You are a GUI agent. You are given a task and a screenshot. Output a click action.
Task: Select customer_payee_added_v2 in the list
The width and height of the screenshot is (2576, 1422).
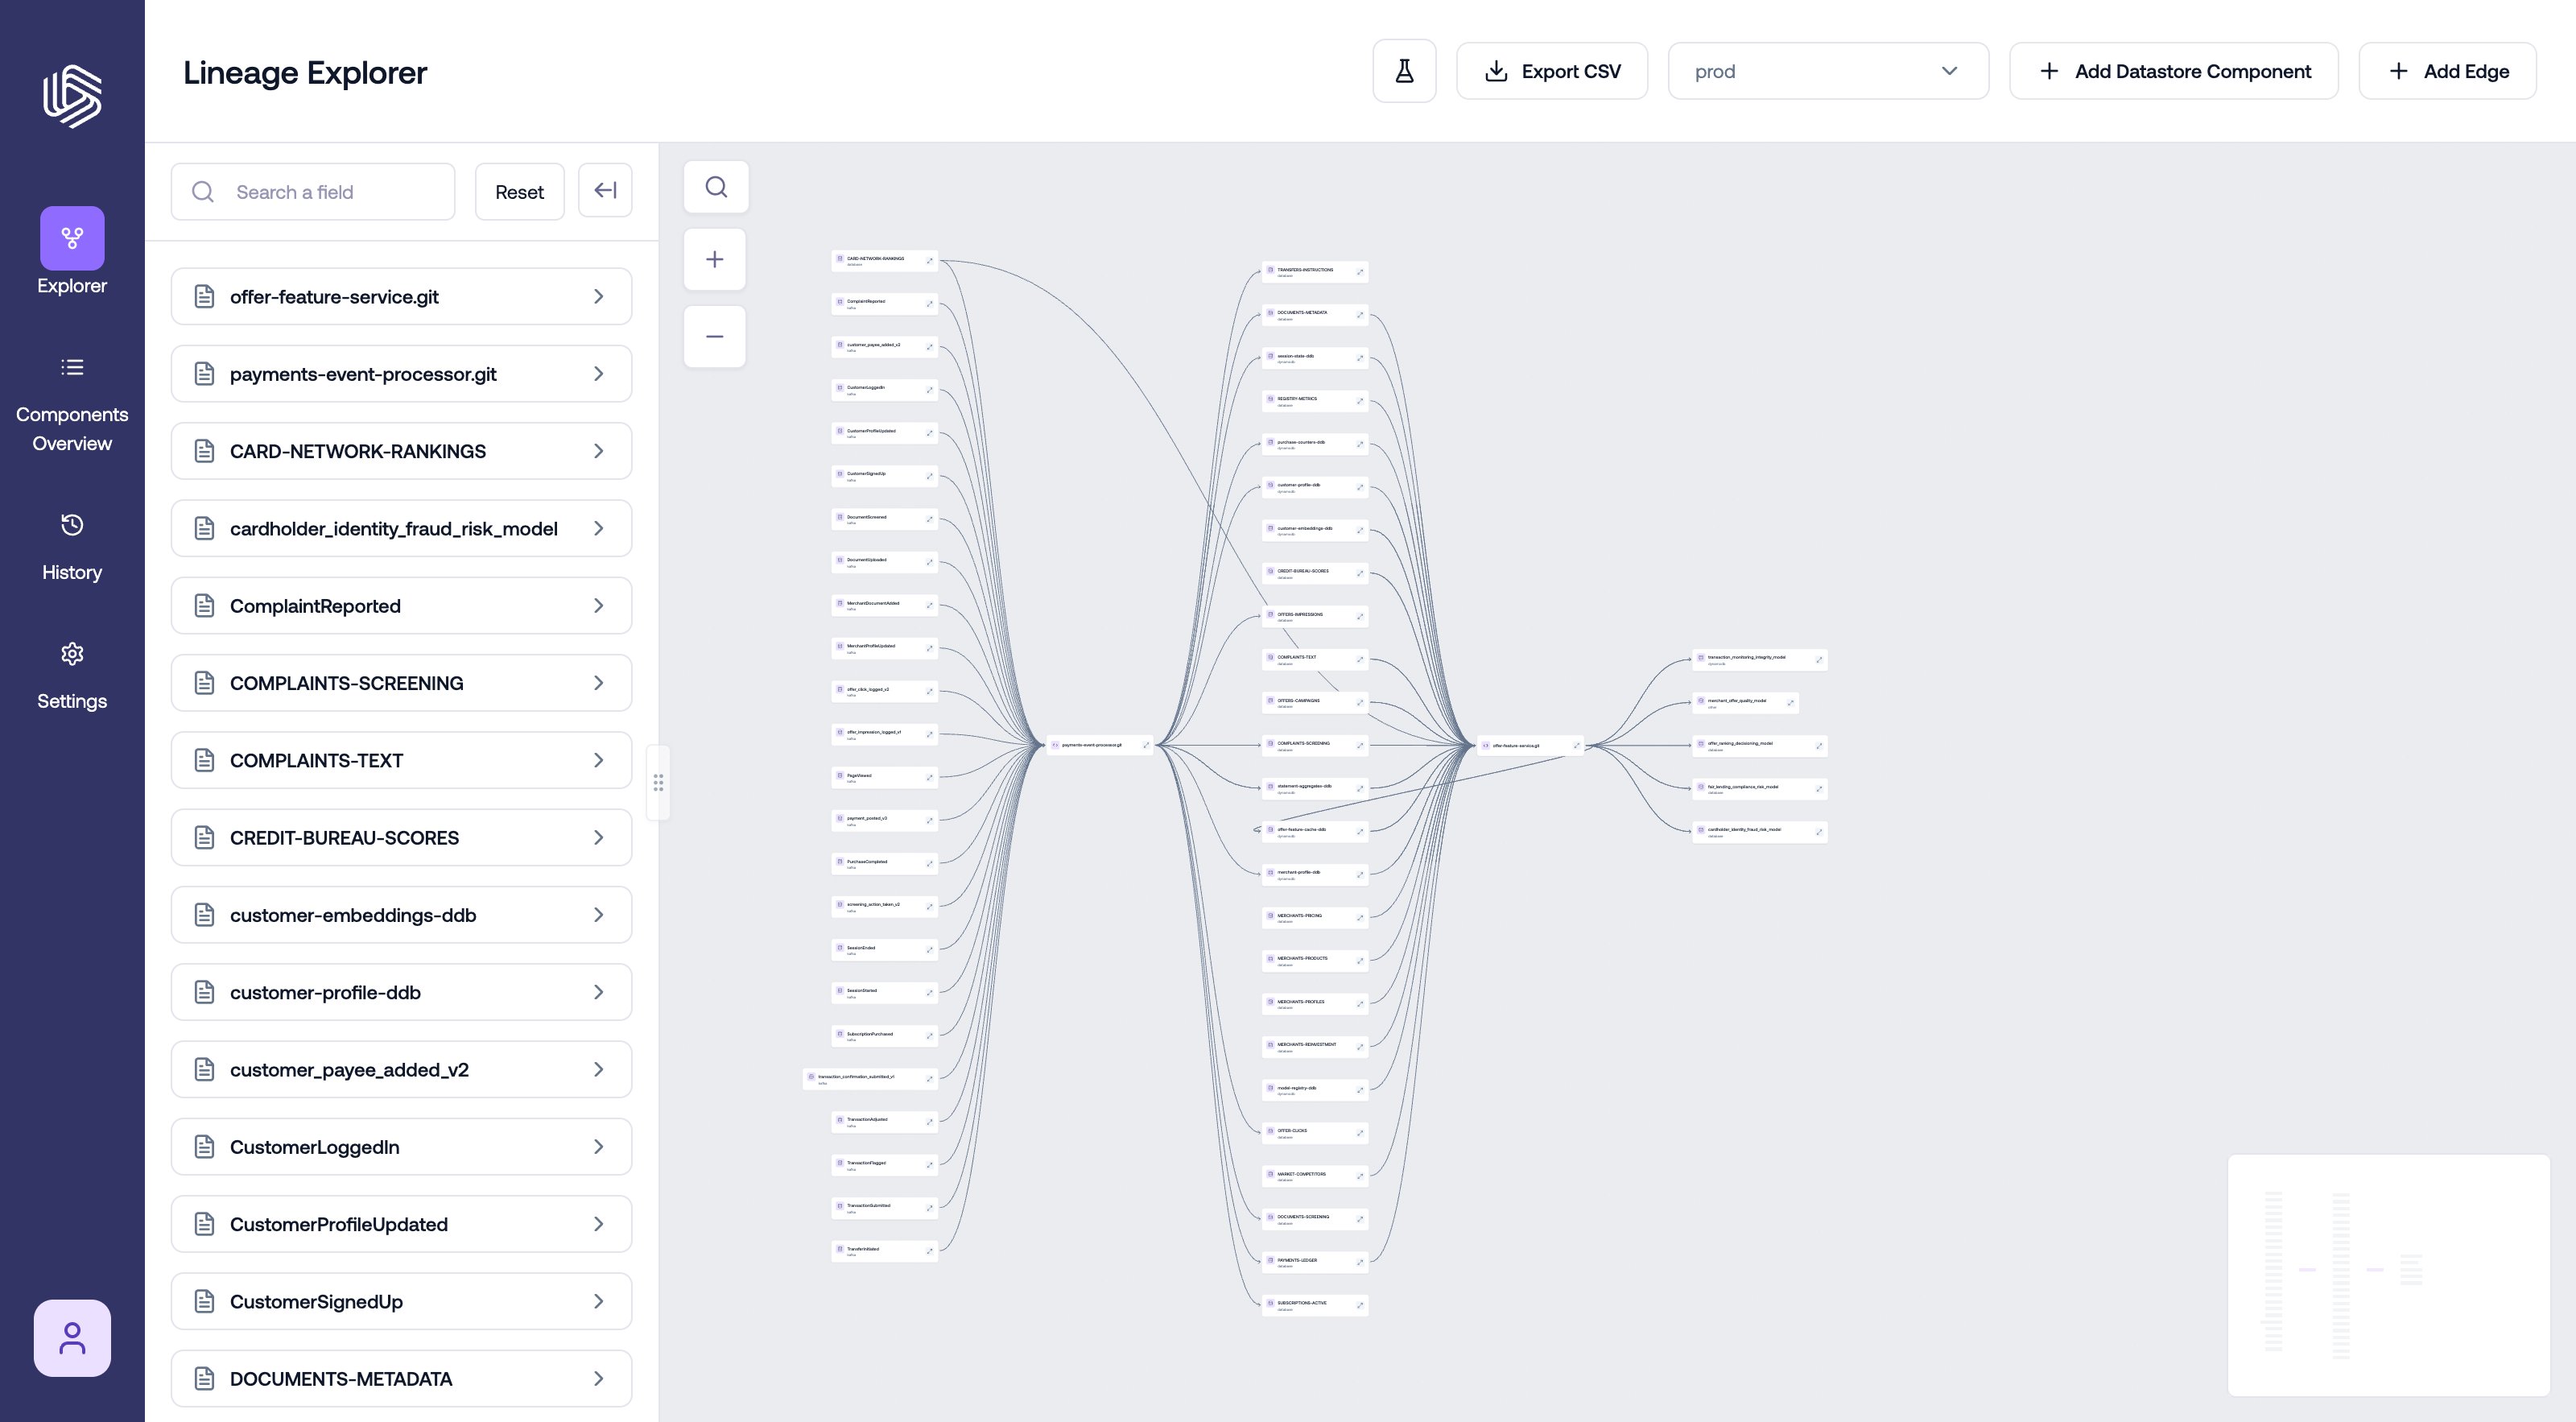[x=401, y=1069]
